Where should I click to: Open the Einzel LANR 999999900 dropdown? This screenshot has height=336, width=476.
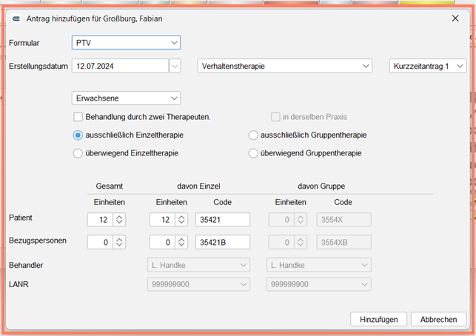[199, 284]
